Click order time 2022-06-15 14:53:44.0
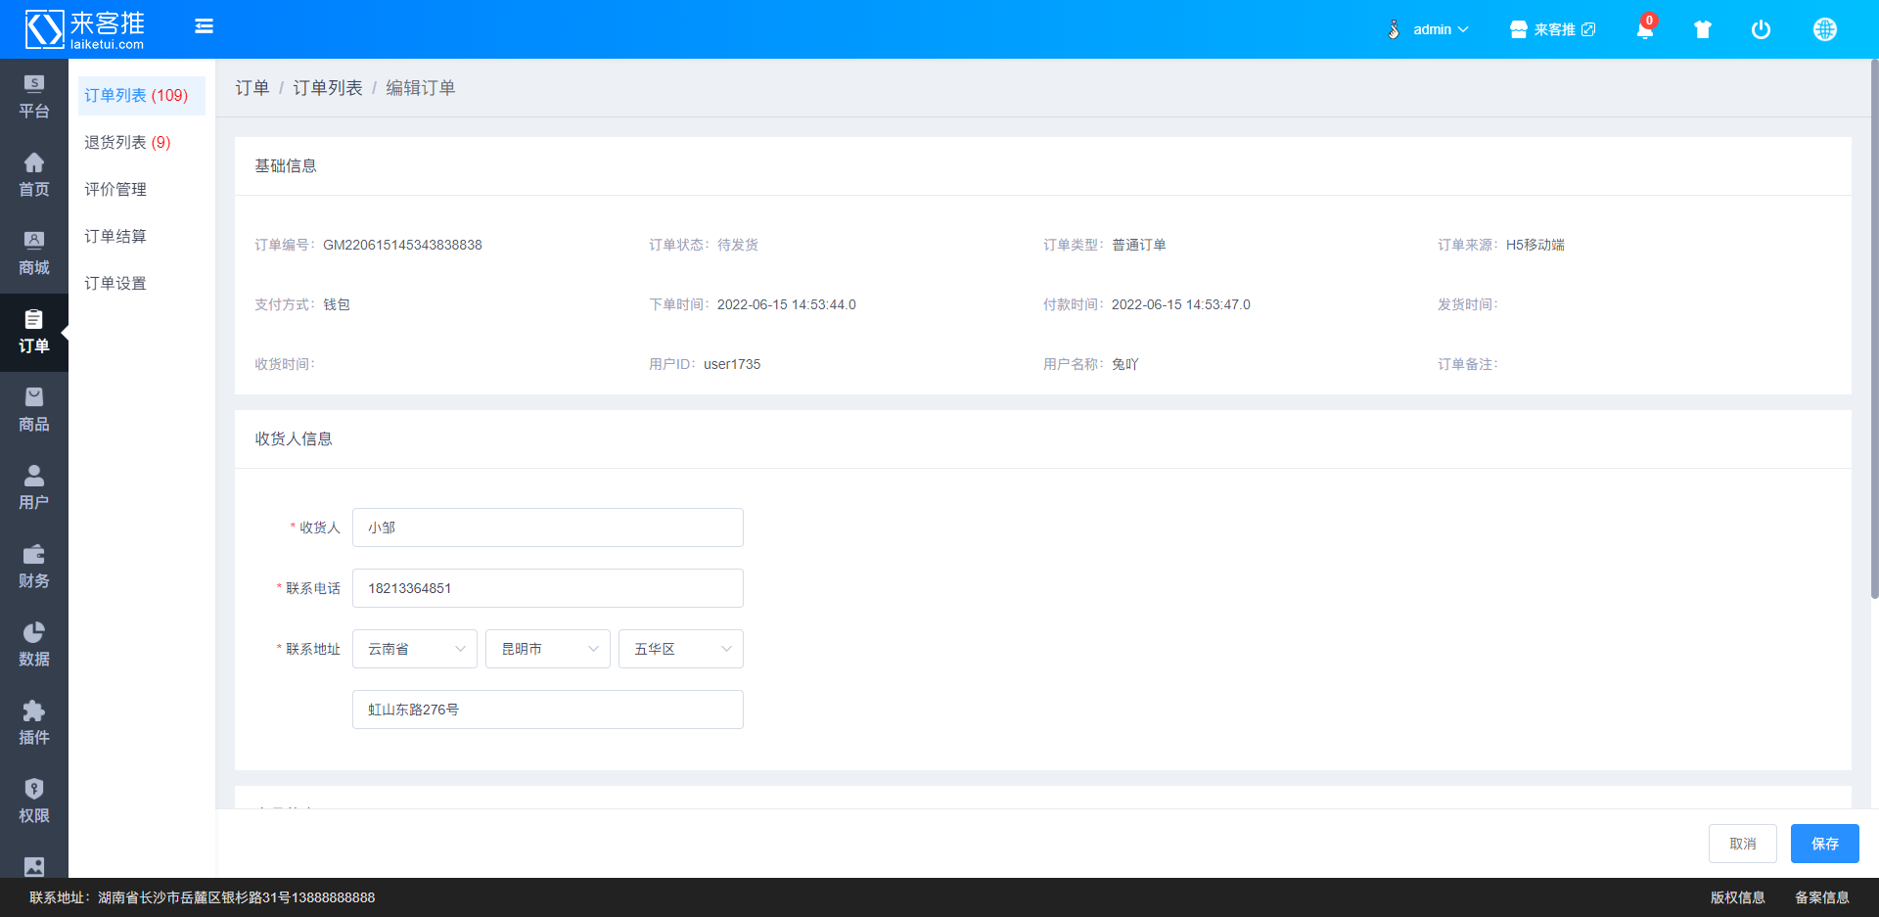Image resolution: width=1879 pixels, height=917 pixels. point(787,304)
